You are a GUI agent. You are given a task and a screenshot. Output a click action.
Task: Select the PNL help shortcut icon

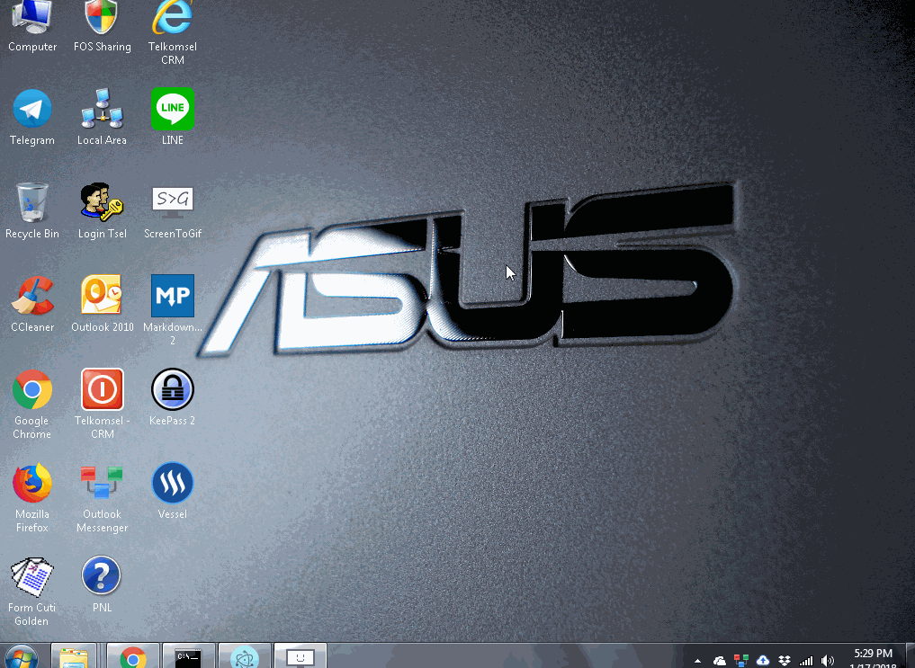(102, 584)
